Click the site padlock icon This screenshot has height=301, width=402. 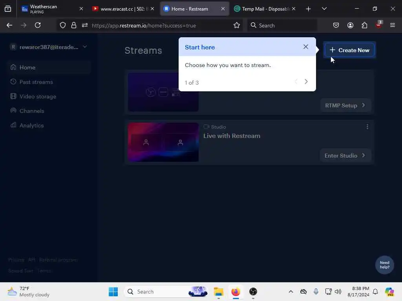(x=74, y=25)
